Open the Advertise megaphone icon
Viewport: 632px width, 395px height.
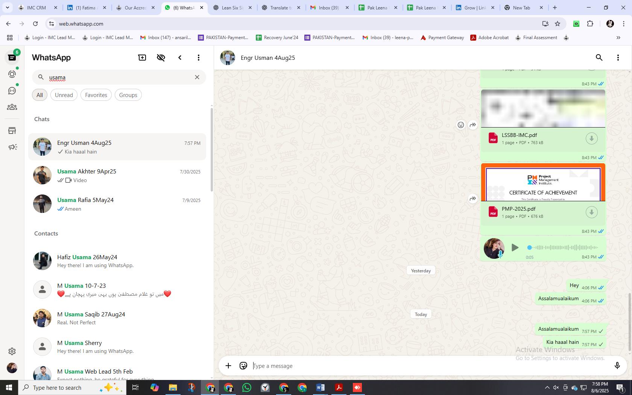(x=12, y=147)
